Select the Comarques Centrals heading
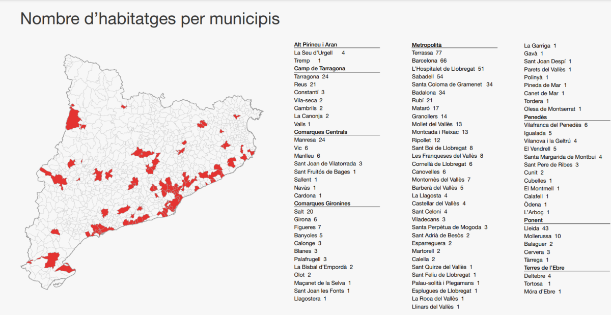This screenshot has width=611, height=315. 321,132
